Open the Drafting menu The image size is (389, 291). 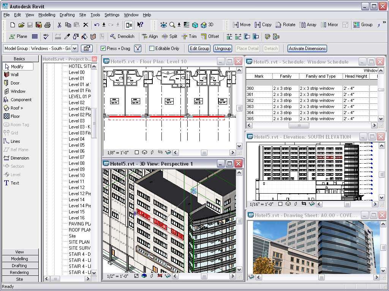pyautogui.click(x=67, y=15)
